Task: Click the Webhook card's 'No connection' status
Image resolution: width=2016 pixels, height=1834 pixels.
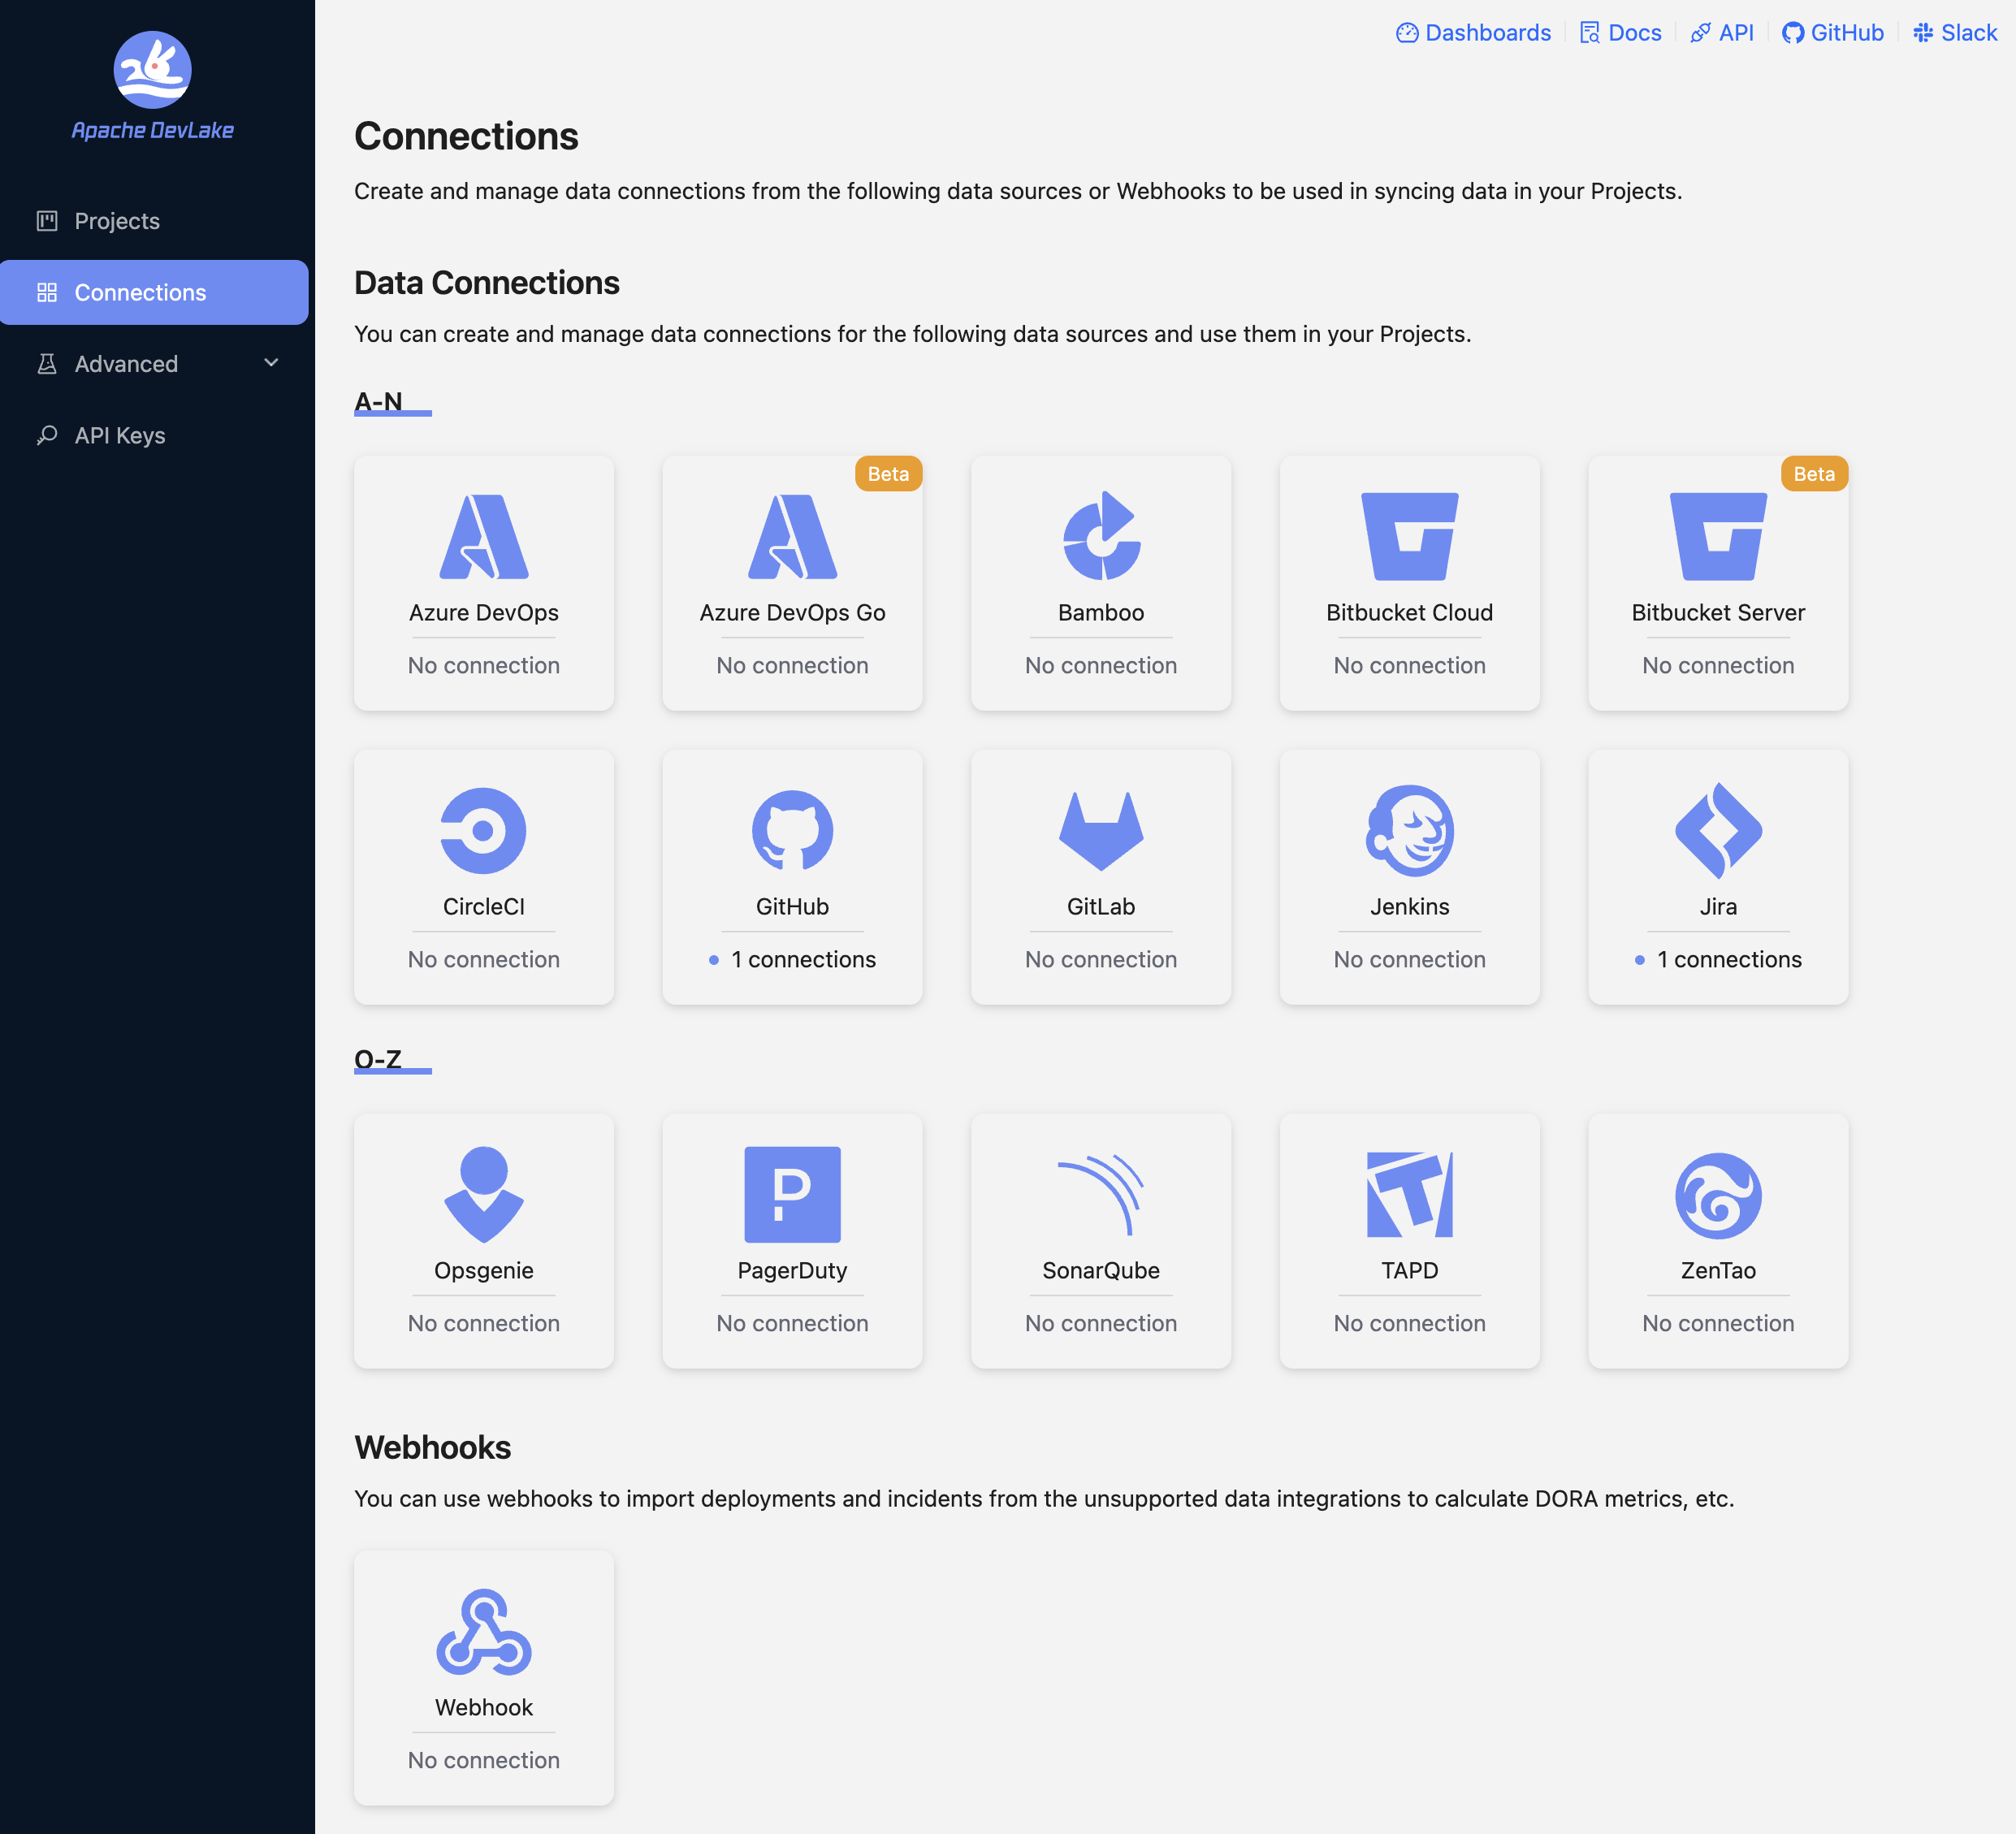Action: tap(484, 1760)
